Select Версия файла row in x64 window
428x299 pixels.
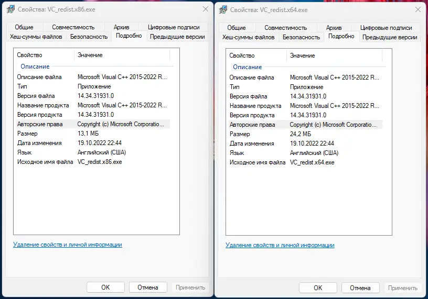[x=305, y=96]
